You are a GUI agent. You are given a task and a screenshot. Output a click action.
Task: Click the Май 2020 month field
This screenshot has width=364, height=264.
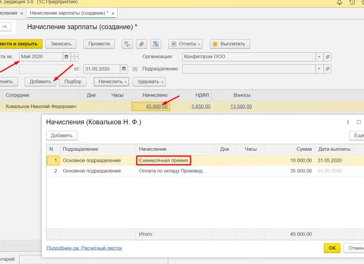(41, 57)
